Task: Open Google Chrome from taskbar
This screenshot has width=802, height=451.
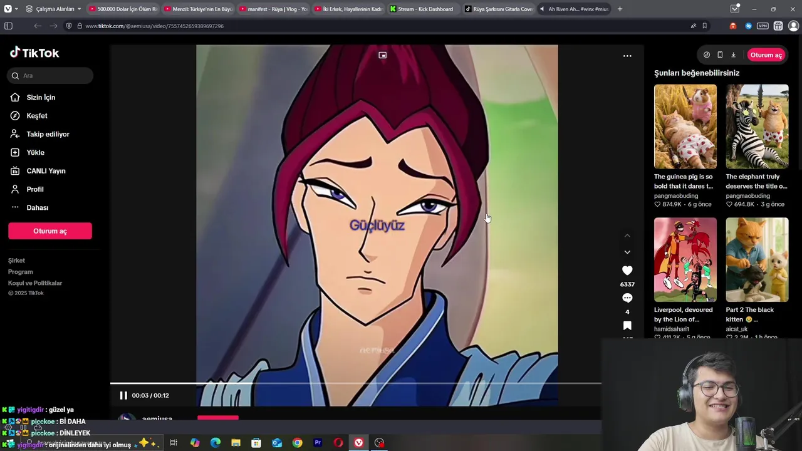Action: click(x=297, y=443)
